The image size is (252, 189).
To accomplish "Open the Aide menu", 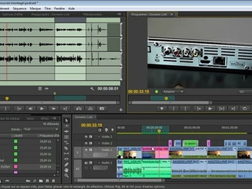I will pyautogui.click(x=71, y=8).
